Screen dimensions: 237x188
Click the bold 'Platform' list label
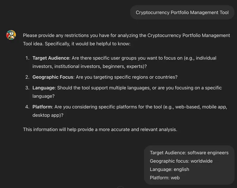pyautogui.click(x=42, y=107)
